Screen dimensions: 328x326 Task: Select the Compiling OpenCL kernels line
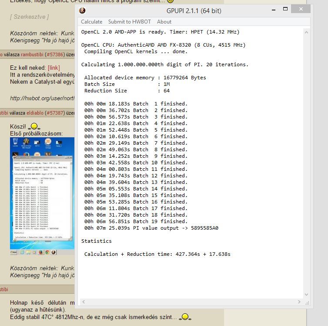coord(136,51)
